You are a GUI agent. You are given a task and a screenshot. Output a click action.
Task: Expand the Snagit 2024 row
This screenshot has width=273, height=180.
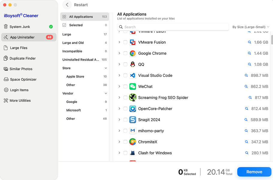(119, 119)
